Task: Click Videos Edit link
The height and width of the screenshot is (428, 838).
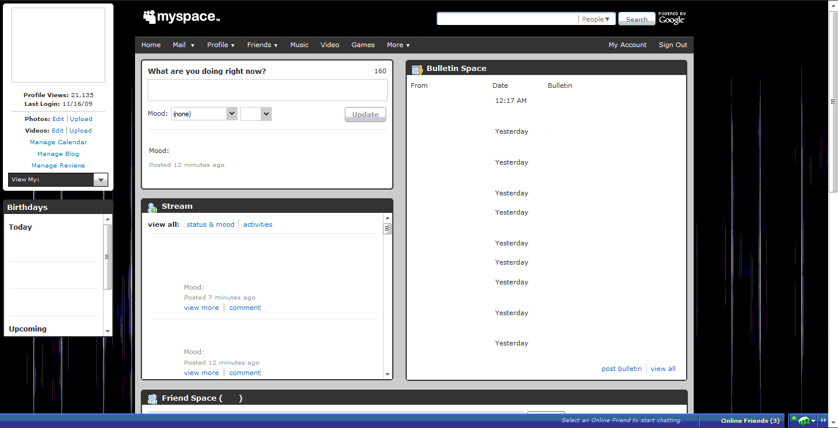Action: tap(58, 130)
